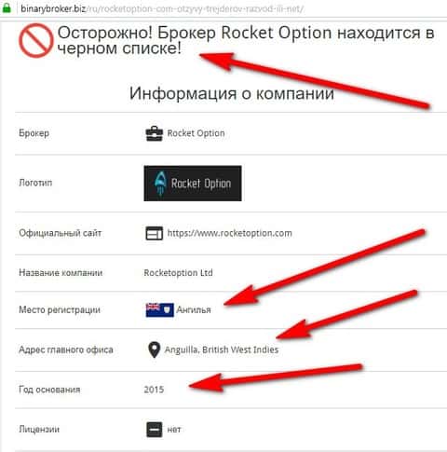Select the Rocket Option broker name text
Image resolution: width=447 pixels, height=452 pixels.
click(196, 133)
